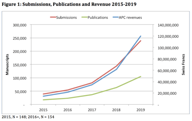Image resolution: width=192 pixels, height=121 pixels.
Task: Click the Manuscripts left axis title
Action: (7, 64)
